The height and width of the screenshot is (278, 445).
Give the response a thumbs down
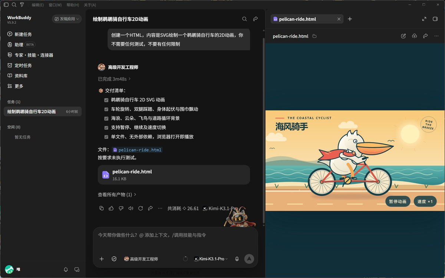(x=121, y=208)
